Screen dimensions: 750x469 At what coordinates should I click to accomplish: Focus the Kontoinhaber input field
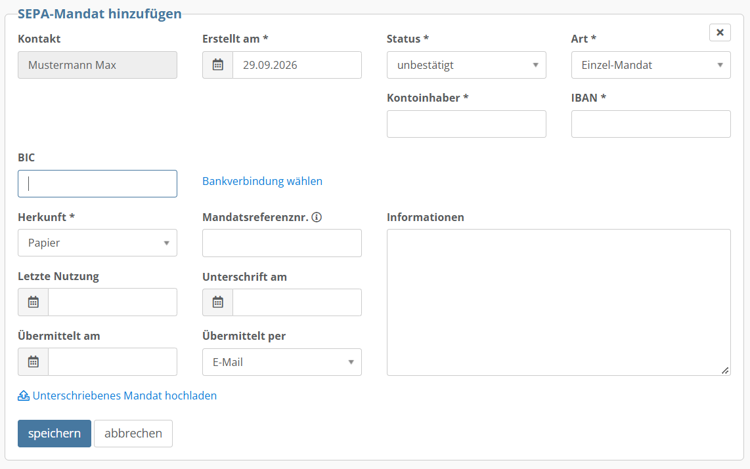click(466, 124)
